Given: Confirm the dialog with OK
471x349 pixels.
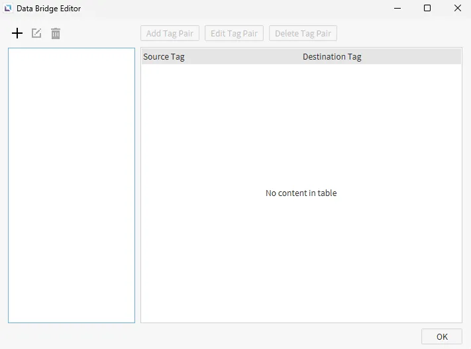Looking at the screenshot, I should click(441, 336).
